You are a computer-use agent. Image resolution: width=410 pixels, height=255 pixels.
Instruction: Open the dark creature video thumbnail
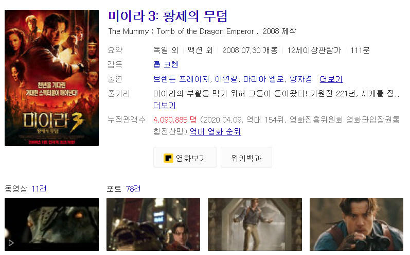52,225
